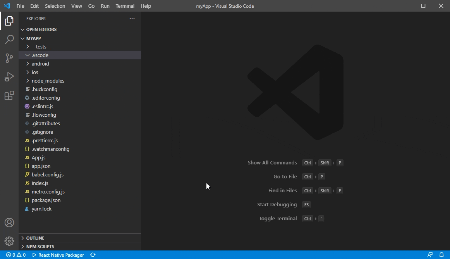Image resolution: width=450 pixels, height=259 pixels.
Task: Open the Terminal menu
Action: point(125,6)
